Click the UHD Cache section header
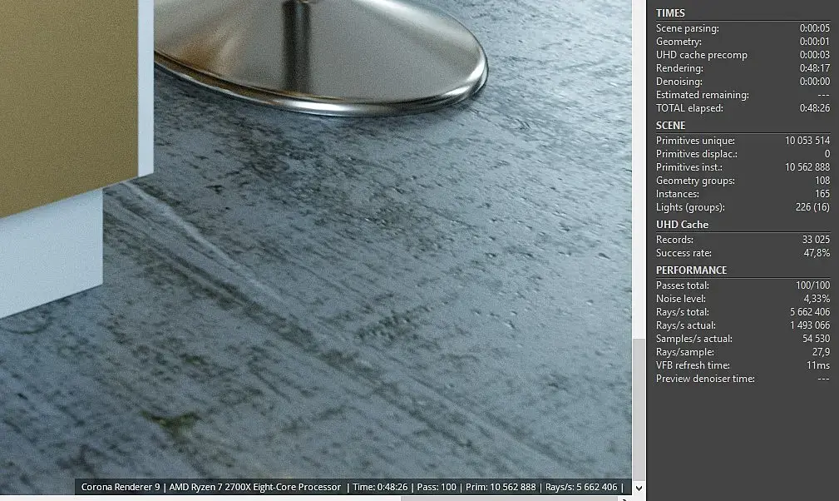839x501 pixels. [682, 224]
